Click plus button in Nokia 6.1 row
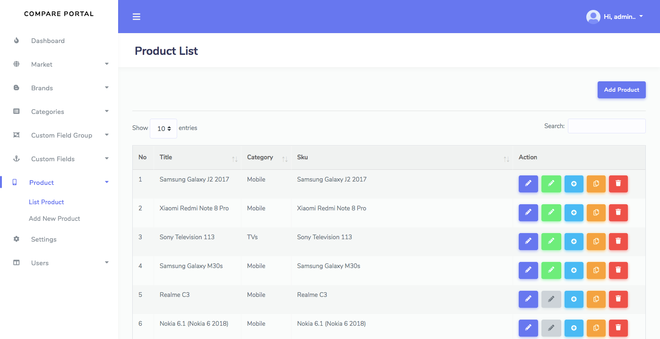The width and height of the screenshot is (660, 339). (574, 328)
